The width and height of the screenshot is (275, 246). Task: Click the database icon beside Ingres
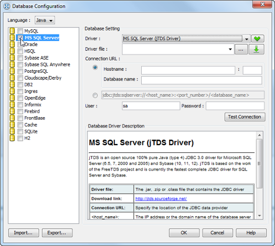[x=12, y=91]
